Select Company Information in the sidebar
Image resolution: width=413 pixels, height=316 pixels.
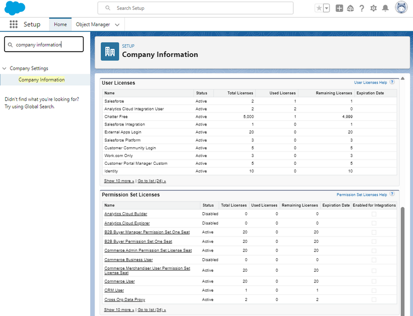[42, 80]
